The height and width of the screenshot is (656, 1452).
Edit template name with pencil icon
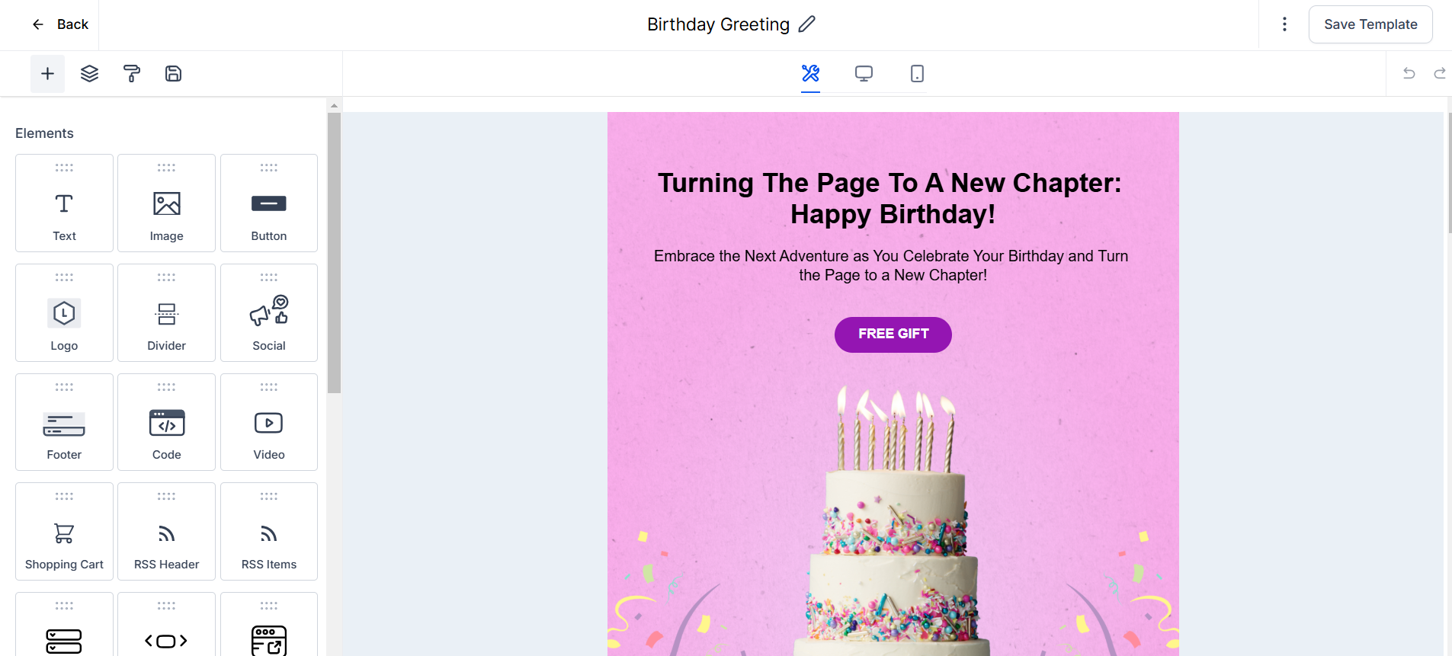coord(807,24)
